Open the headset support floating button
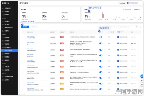Image resolution: width=144 pixels, height=96 pixels. point(142,76)
